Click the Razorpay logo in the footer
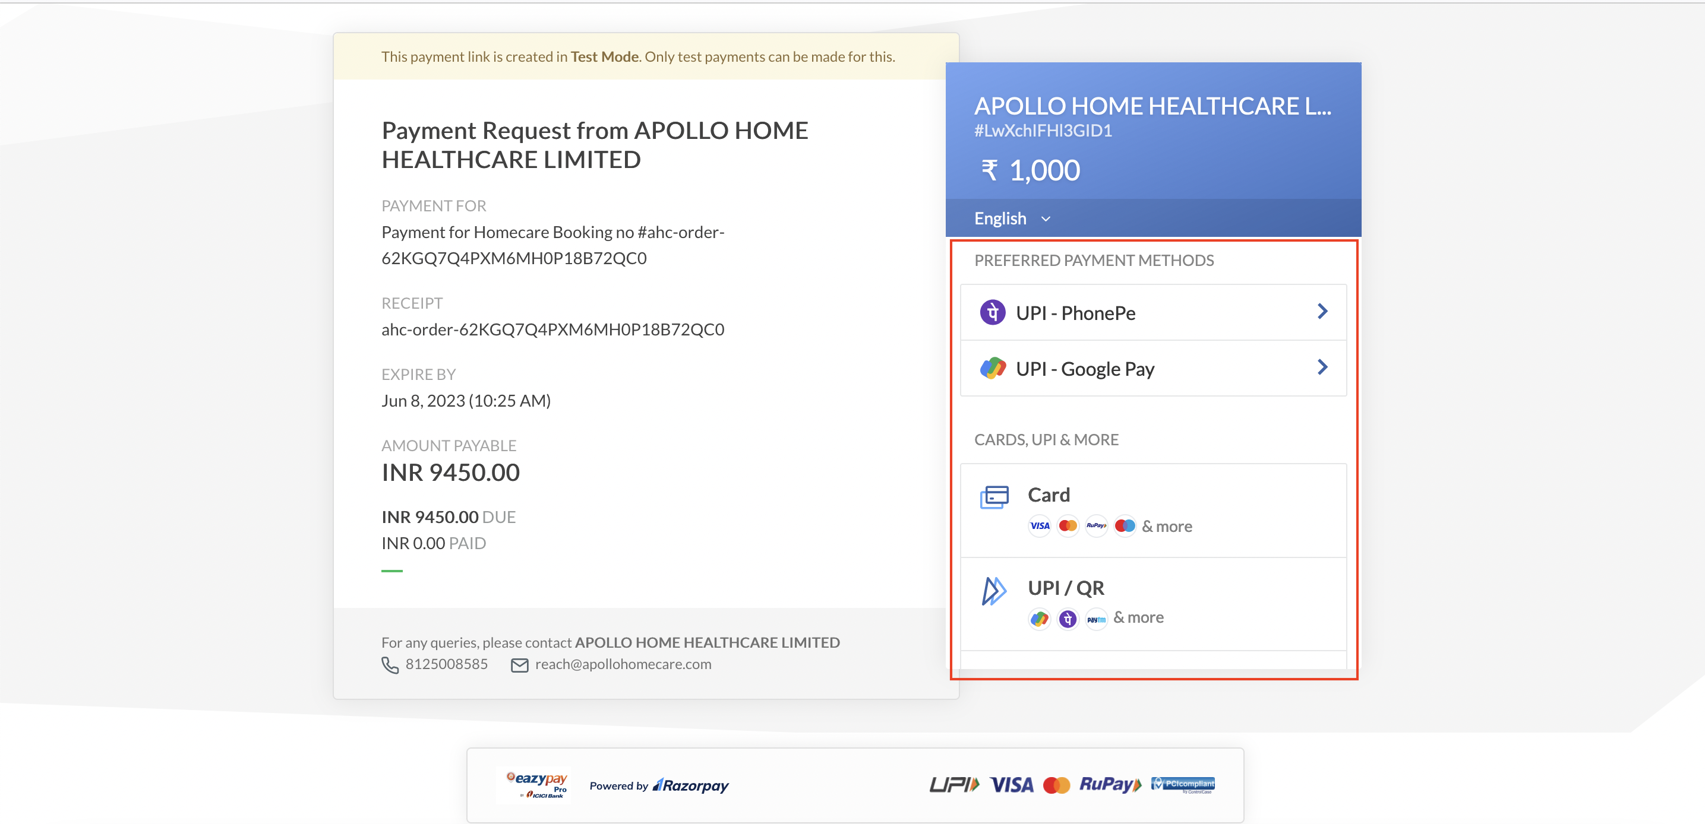Image resolution: width=1705 pixels, height=824 pixels. pyautogui.click(x=690, y=785)
